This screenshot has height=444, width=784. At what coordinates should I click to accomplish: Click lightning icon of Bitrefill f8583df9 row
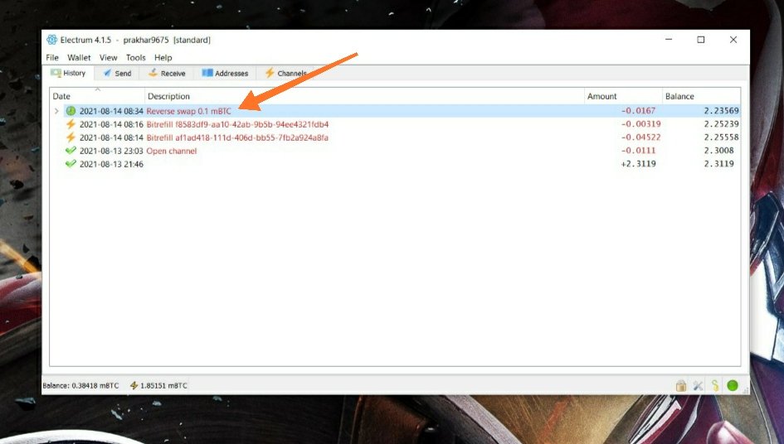coord(71,124)
